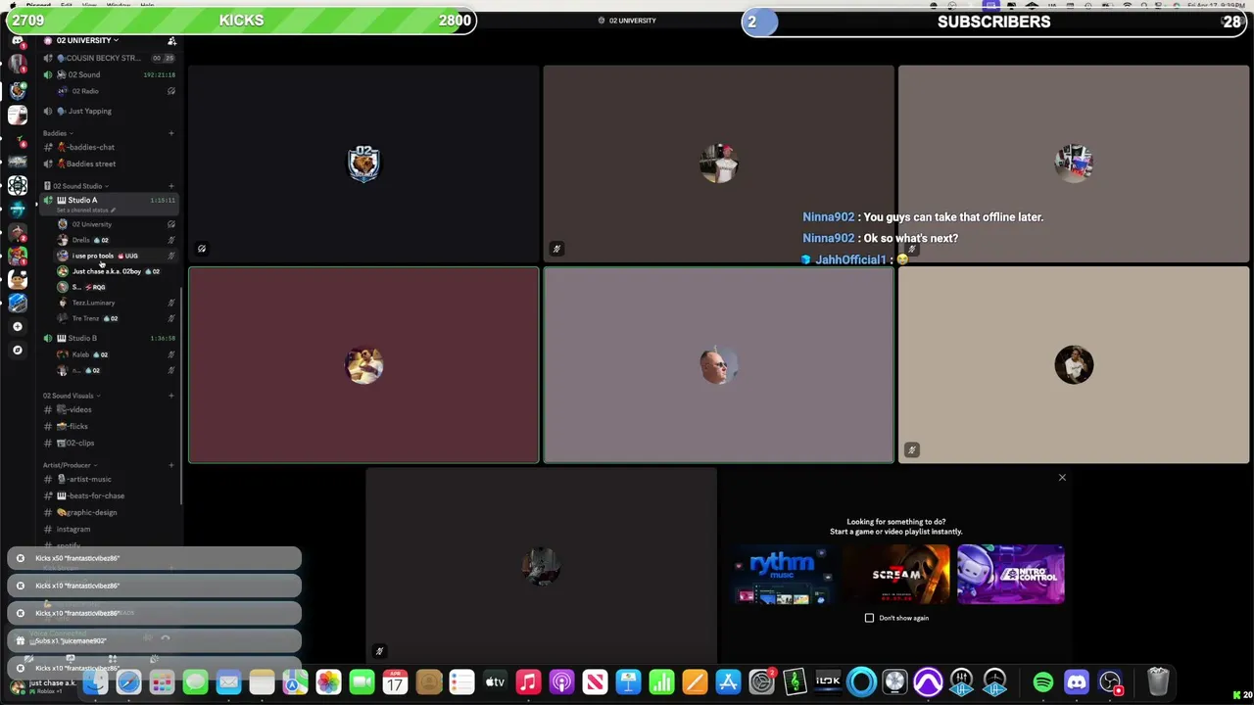The width and height of the screenshot is (1254, 705).
Task: Open Calendar from the Dock
Action: [x=395, y=682]
